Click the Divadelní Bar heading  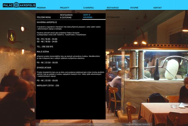click(44, 67)
